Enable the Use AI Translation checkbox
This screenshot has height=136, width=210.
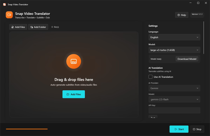(x=151, y=77)
